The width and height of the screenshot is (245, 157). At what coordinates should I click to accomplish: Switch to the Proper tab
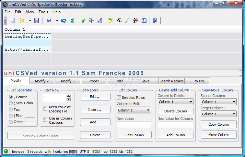[x=94, y=81]
